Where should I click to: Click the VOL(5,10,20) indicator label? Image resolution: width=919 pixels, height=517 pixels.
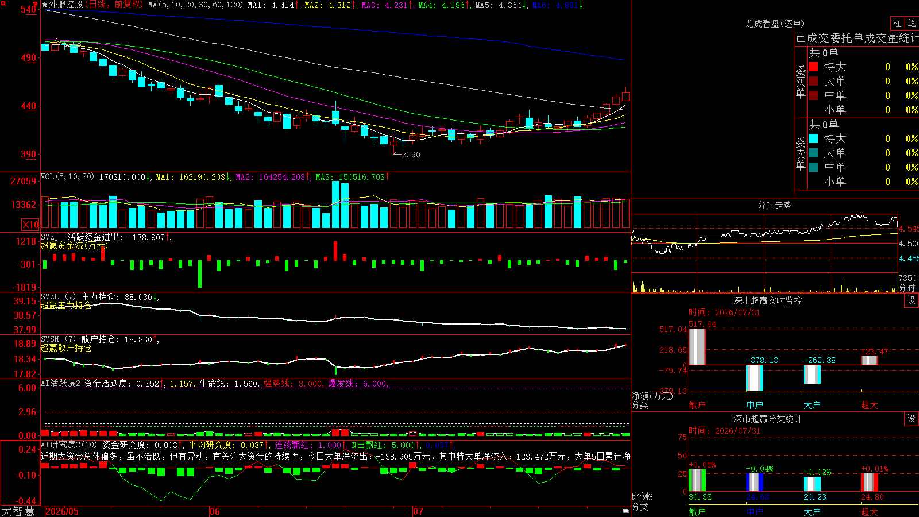(x=67, y=177)
